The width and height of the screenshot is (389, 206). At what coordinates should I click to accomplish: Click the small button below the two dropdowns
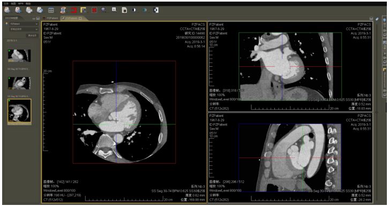(32, 35)
